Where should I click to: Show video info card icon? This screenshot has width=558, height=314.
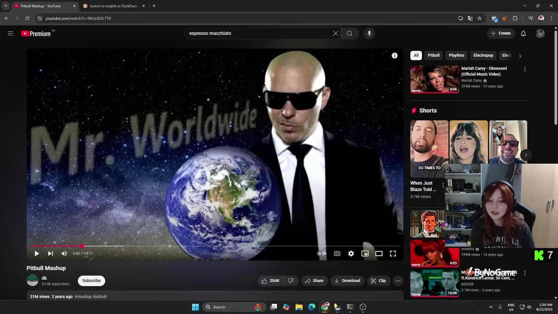pyautogui.click(x=395, y=55)
